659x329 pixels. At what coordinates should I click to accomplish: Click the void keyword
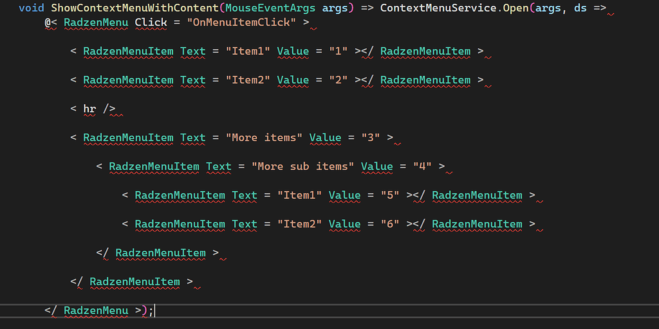pos(32,8)
